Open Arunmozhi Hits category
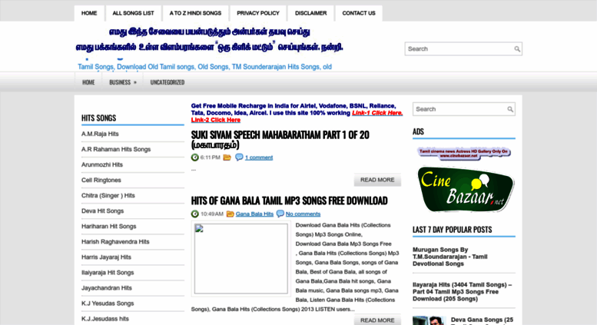Viewport: 597px width, 325px height. pyautogui.click(x=102, y=164)
